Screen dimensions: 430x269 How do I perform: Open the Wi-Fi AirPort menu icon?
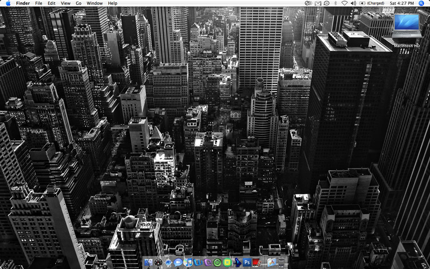tap(344, 3)
